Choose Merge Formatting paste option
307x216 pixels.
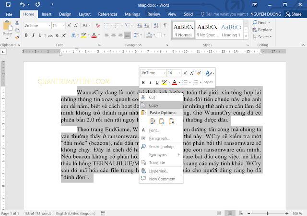tap(162, 121)
